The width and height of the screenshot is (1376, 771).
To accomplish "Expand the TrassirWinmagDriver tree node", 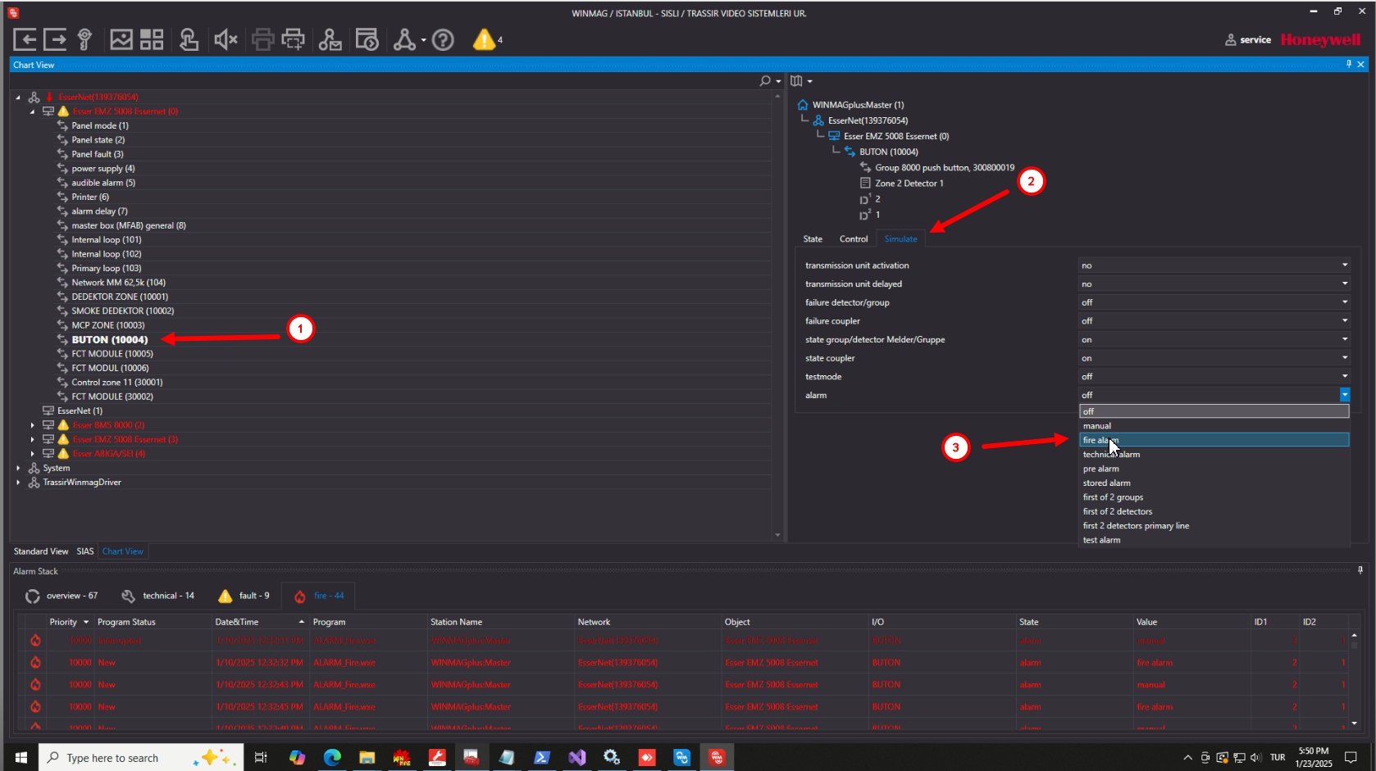I will (18, 482).
